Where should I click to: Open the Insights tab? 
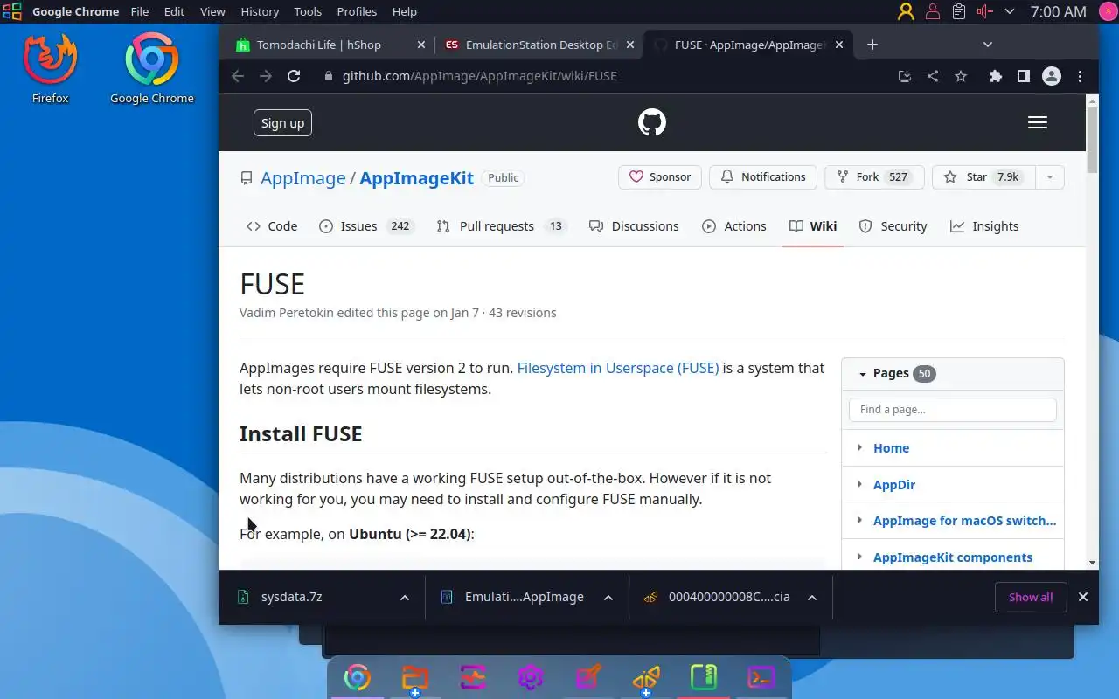[984, 226]
